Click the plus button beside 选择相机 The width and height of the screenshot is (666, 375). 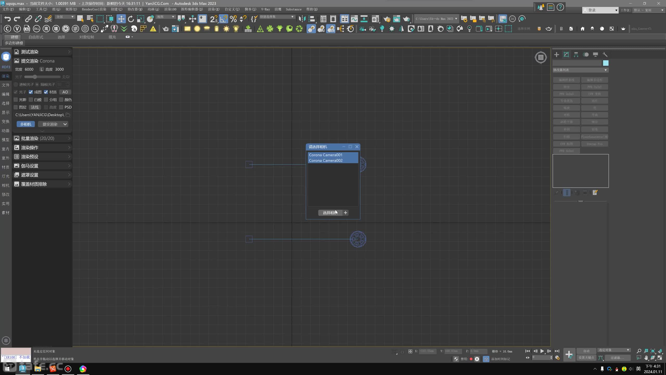click(345, 213)
